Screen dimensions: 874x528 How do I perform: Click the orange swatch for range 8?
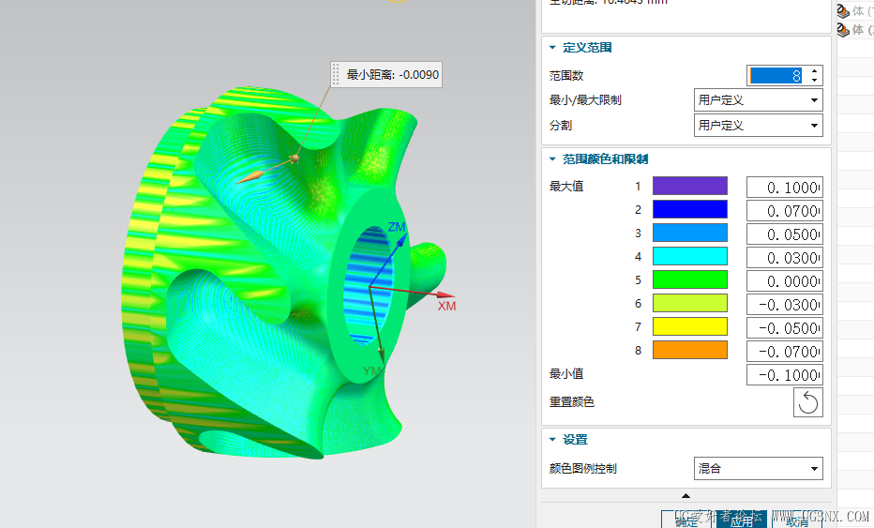tap(690, 350)
